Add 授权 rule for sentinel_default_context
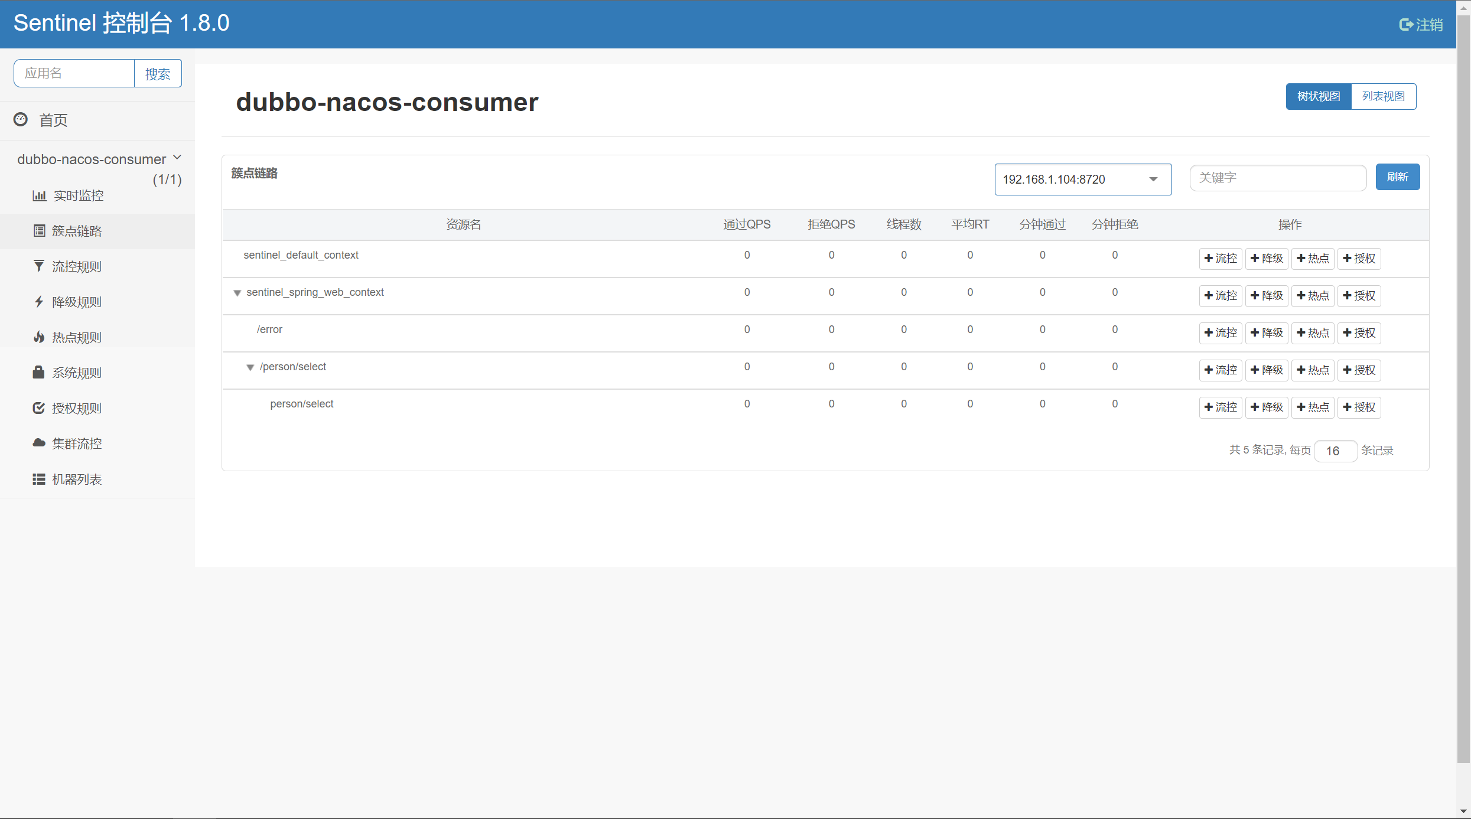Viewport: 1471px width, 819px height. pyautogui.click(x=1359, y=259)
